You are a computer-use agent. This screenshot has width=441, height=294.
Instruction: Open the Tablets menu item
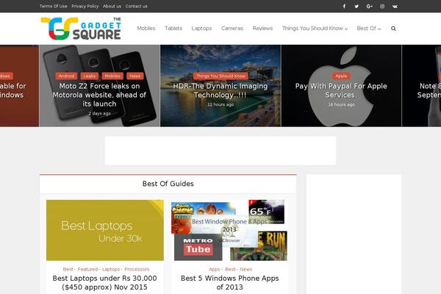point(173,29)
